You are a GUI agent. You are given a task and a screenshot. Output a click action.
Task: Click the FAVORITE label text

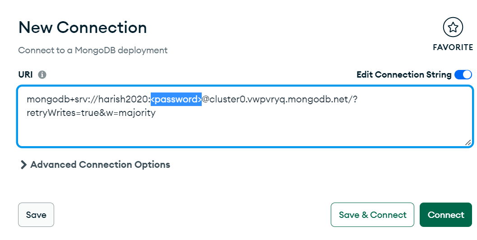pos(453,47)
